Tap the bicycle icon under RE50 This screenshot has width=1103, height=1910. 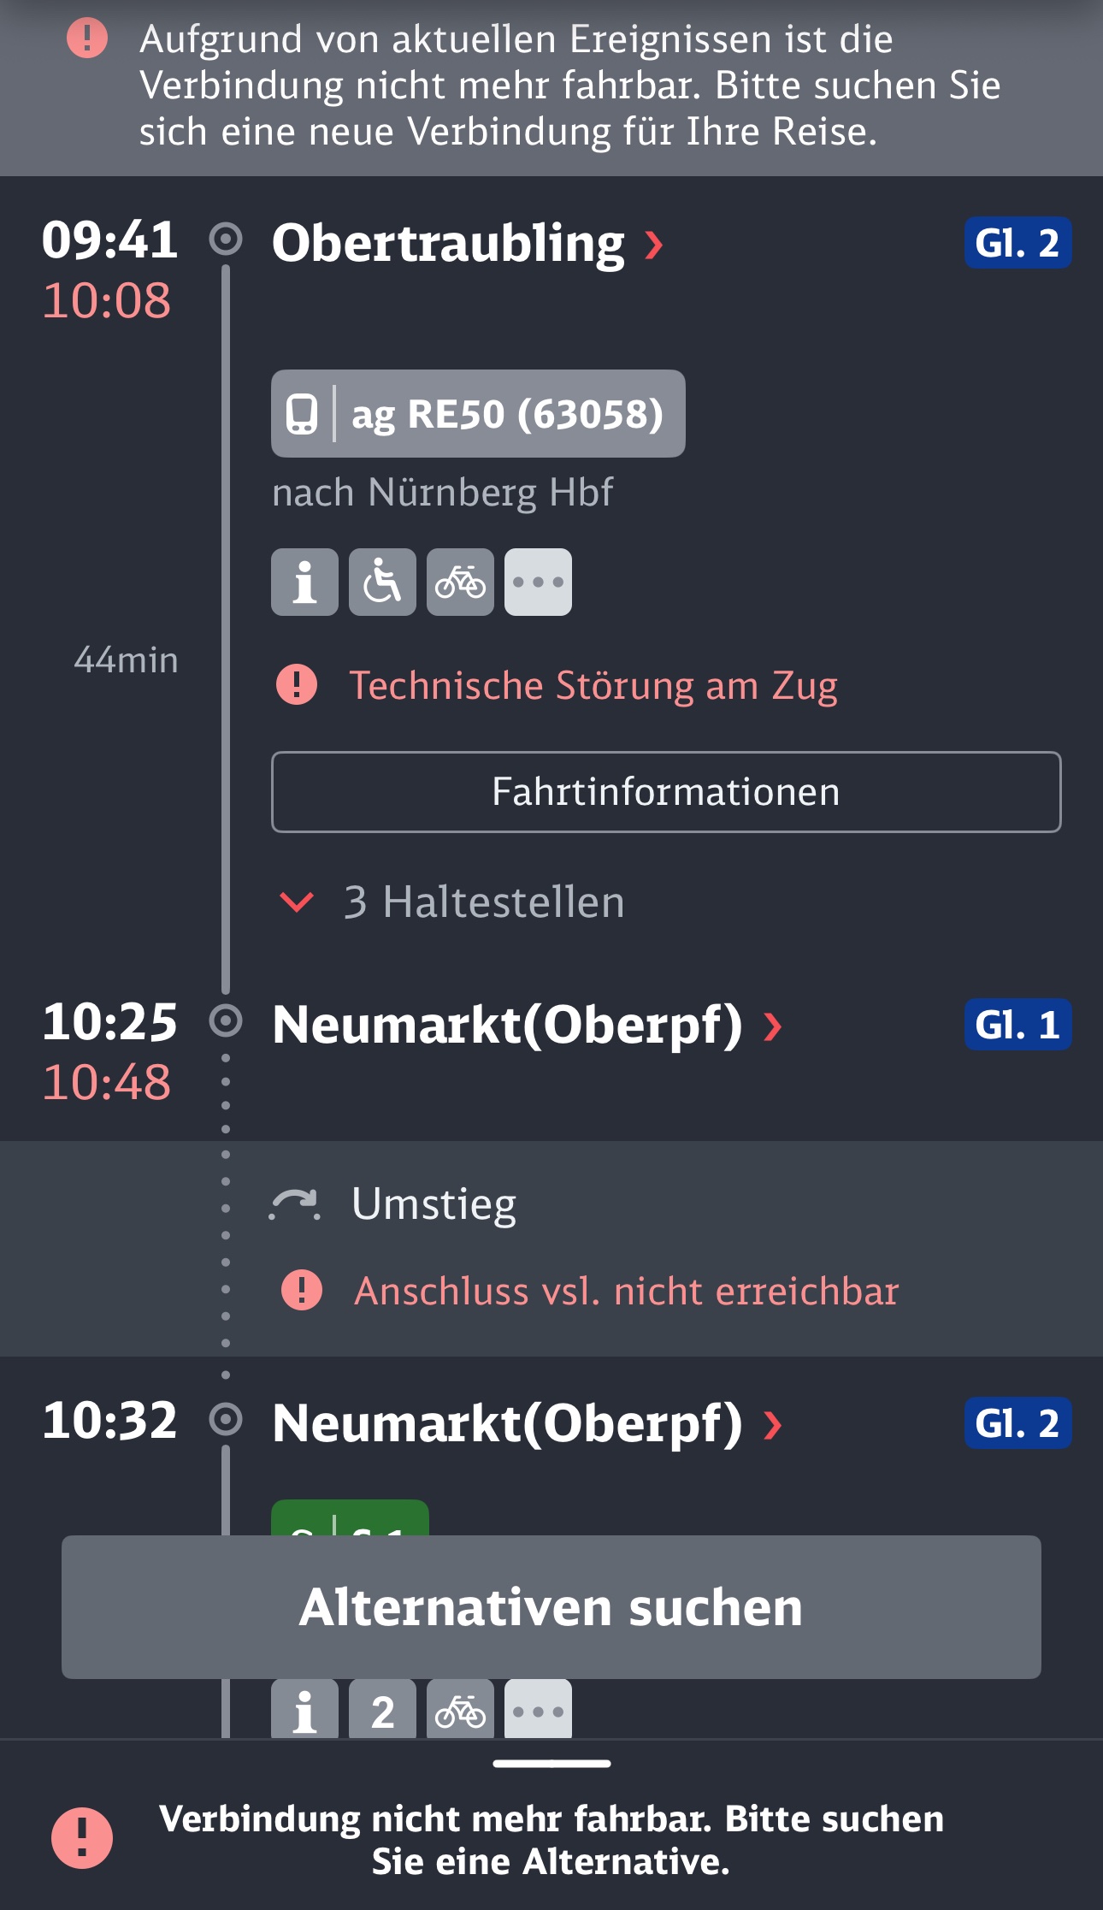pyautogui.click(x=460, y=582)
